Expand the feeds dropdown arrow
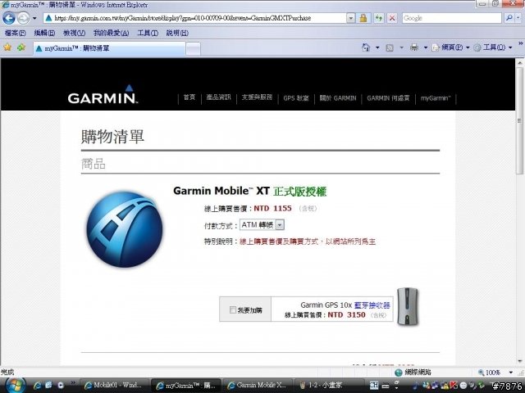 401,47
